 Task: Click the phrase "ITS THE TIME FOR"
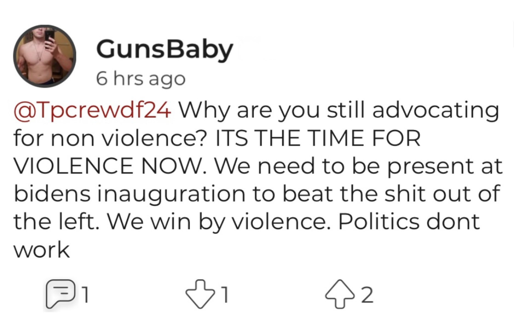(x=318, y=138)
